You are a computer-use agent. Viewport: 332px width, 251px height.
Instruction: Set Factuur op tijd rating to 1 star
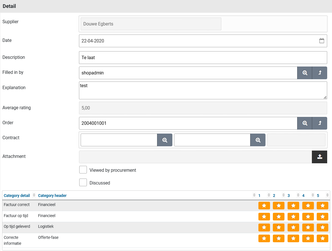click(264, 216)
